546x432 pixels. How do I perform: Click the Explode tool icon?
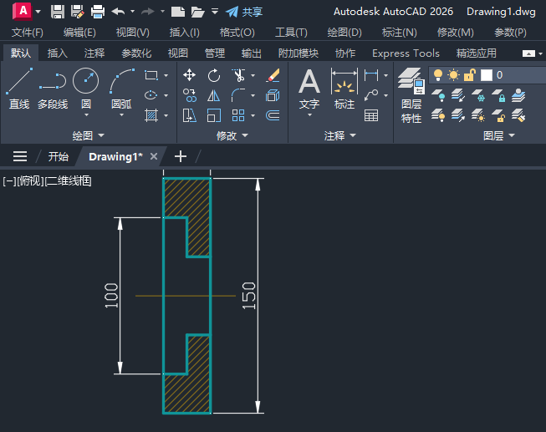pyautogui.click(x=273, y=95)
